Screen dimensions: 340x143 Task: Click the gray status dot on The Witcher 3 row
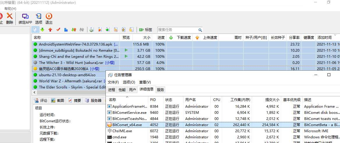click(x=35, y=62)
